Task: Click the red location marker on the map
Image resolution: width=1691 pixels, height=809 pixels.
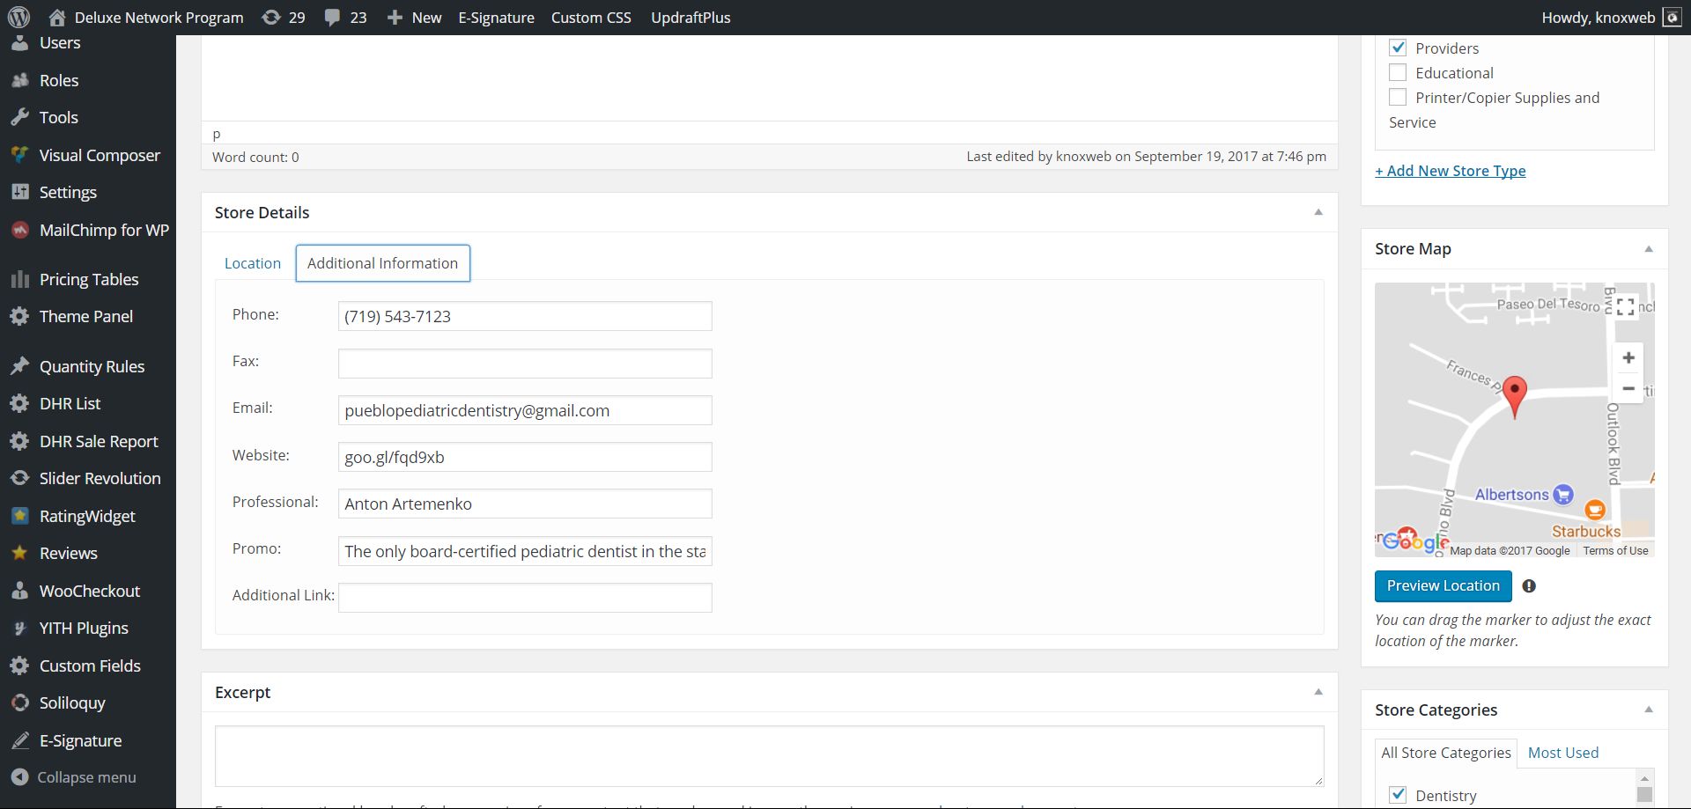Action: (x=1514, y=395)
